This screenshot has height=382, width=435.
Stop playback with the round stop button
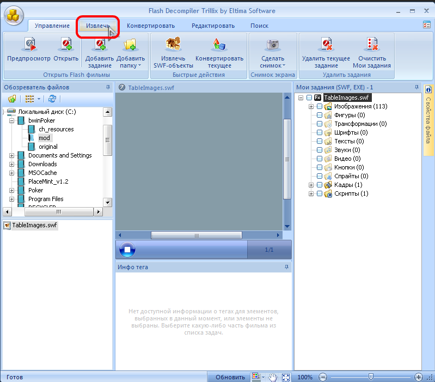(x=127, y=249)
